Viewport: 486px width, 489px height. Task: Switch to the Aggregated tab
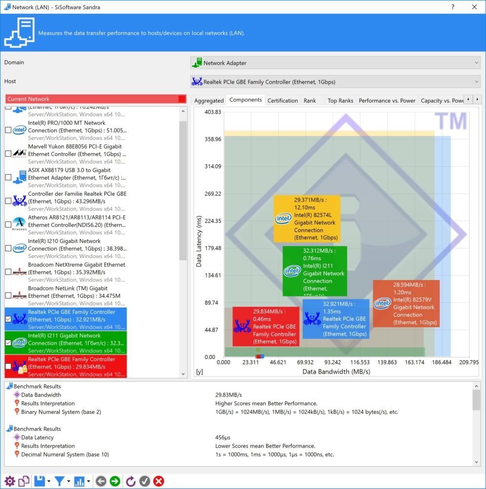209,100
